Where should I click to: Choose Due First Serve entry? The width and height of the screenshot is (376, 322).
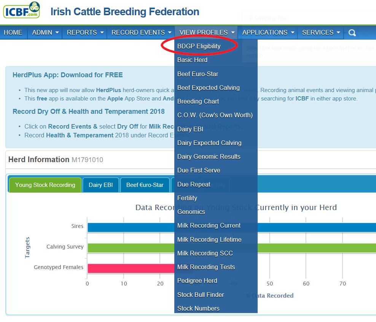pyautogui.click(x=199, y=170)
